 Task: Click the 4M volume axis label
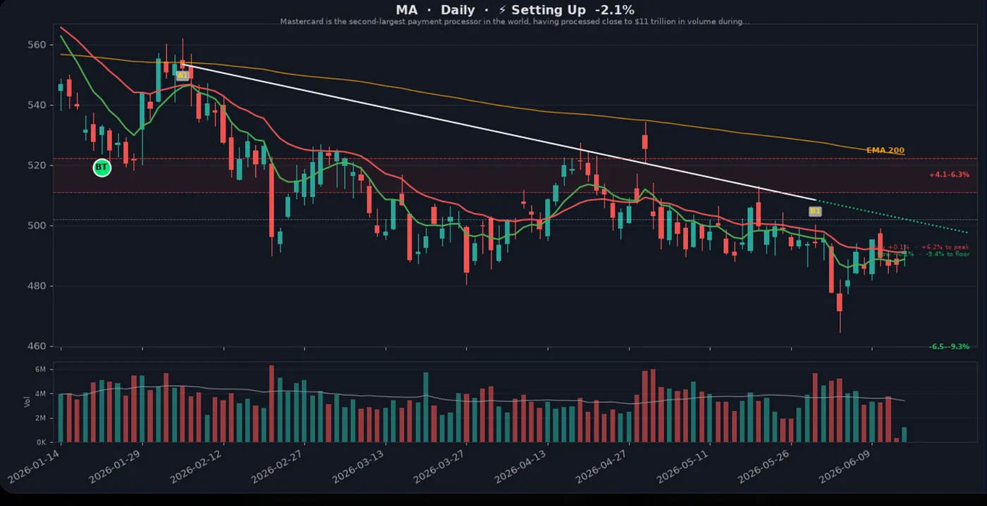coord(40,394)
